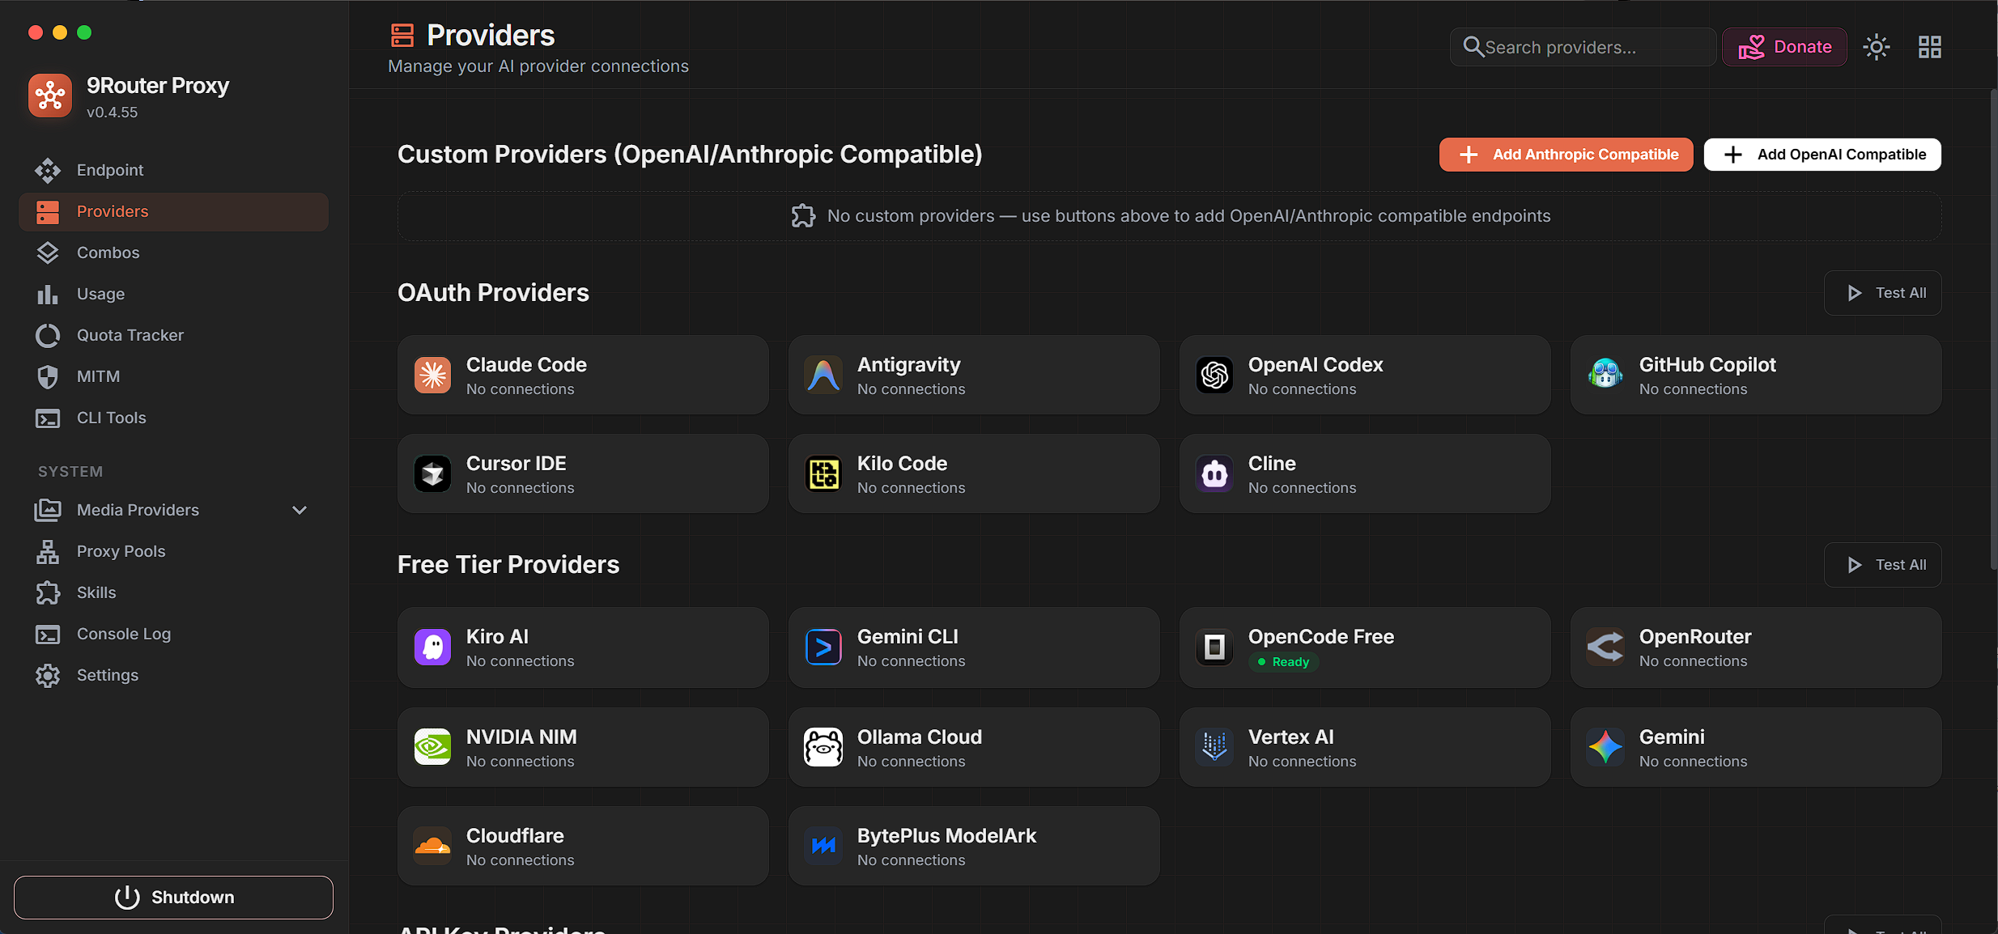Run Test All for Free Tier Providers

point(1882,565)
